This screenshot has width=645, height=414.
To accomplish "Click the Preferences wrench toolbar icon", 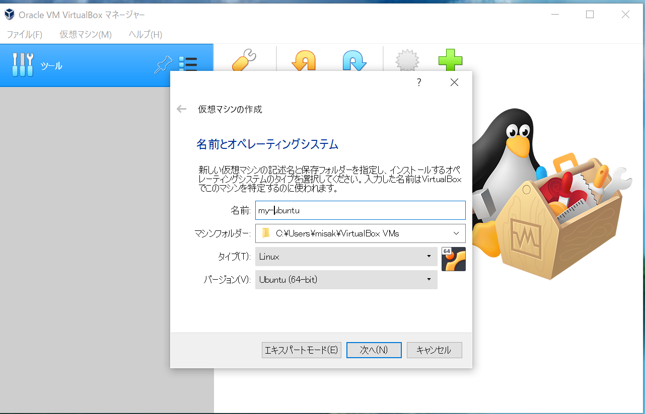I will pyautogui.click(x=244, y=60).
